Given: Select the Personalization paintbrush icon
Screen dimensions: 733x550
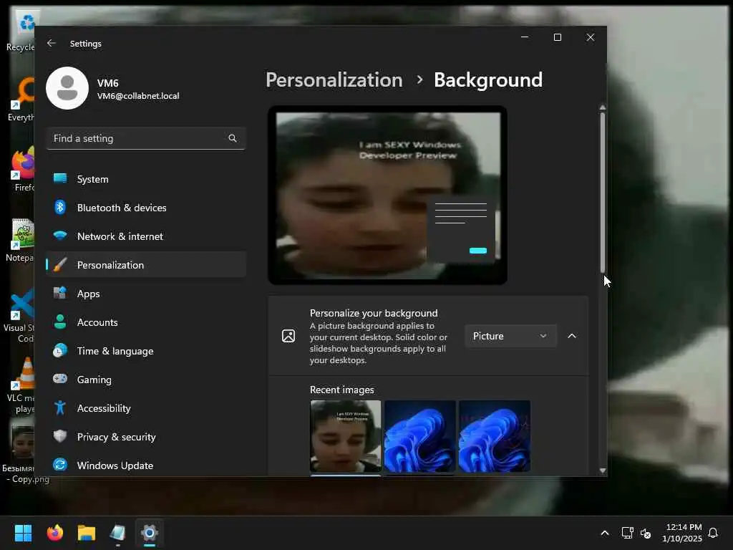Looking at the screenshot, I should 60,265.
